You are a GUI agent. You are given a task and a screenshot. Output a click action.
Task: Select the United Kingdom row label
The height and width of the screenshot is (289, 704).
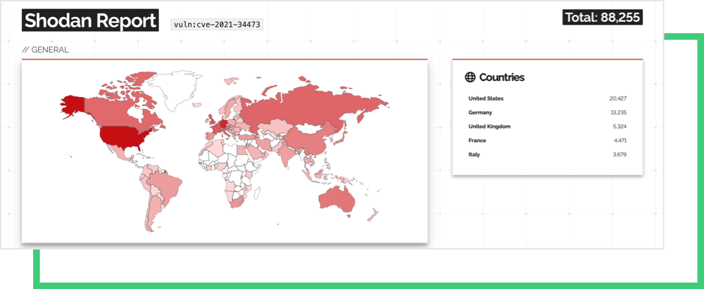tap(489, 127)
